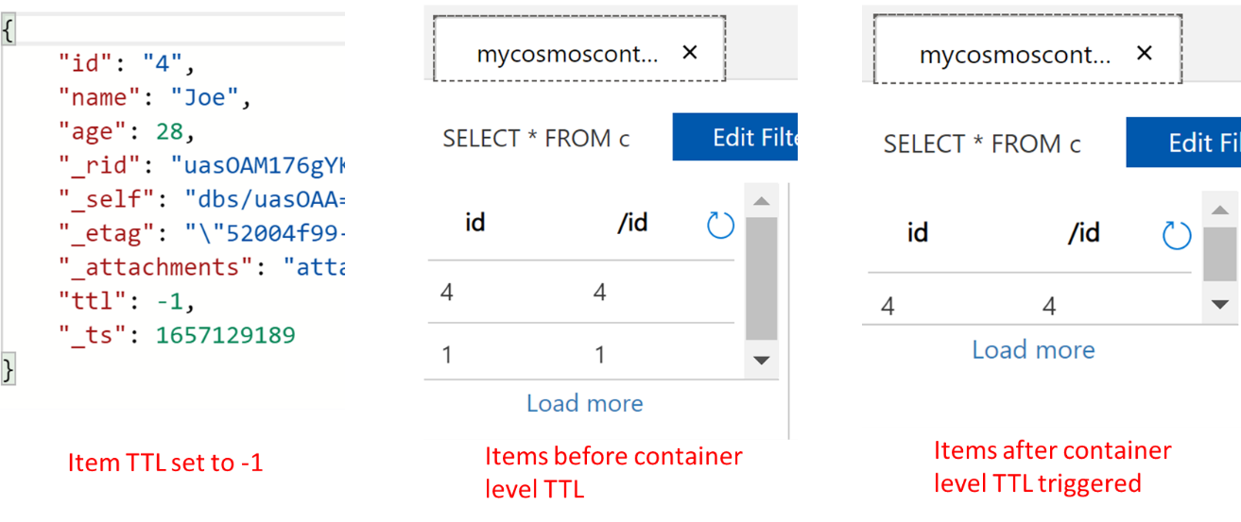Refresh items in the after-TTL panel
The height and width of the screenshot is (522, 1241).
point(1176,235)
